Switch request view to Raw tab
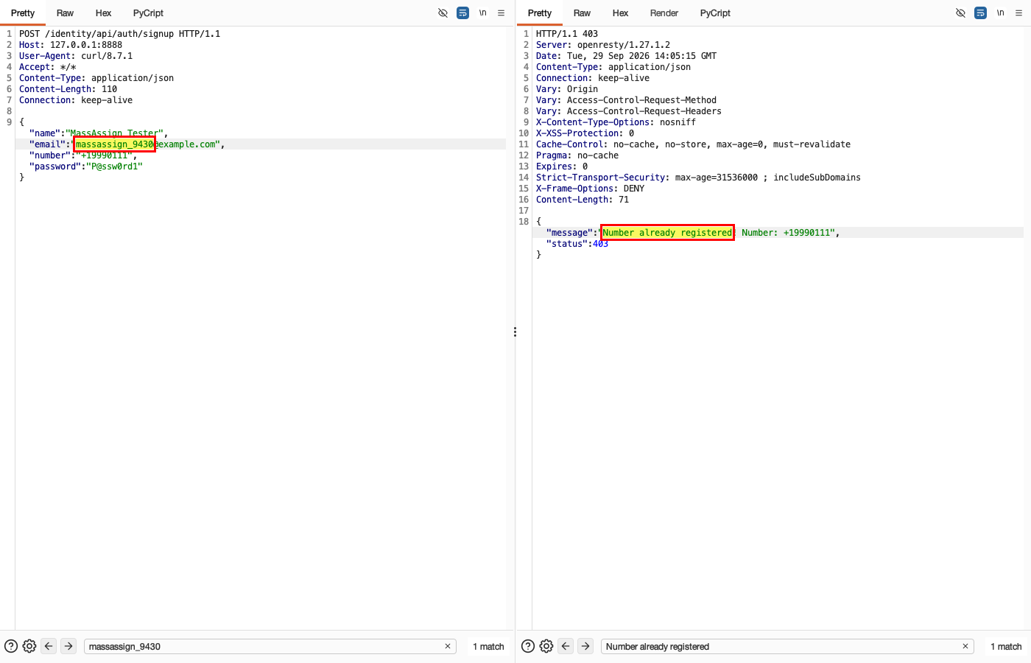 pos(65,13)
